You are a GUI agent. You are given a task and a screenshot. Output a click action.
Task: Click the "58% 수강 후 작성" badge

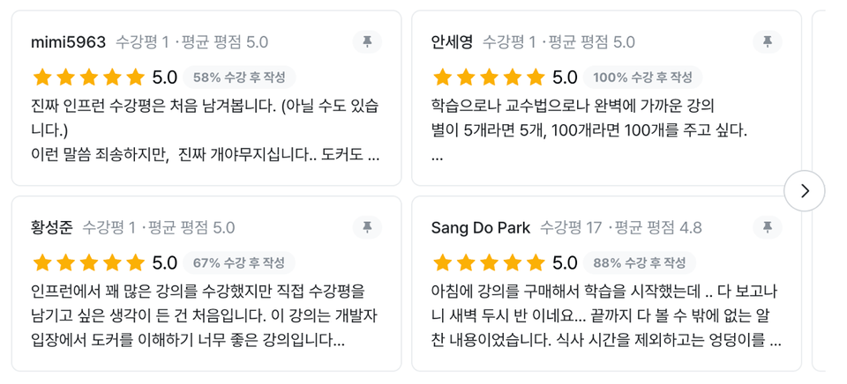click(x=239, y=78)
